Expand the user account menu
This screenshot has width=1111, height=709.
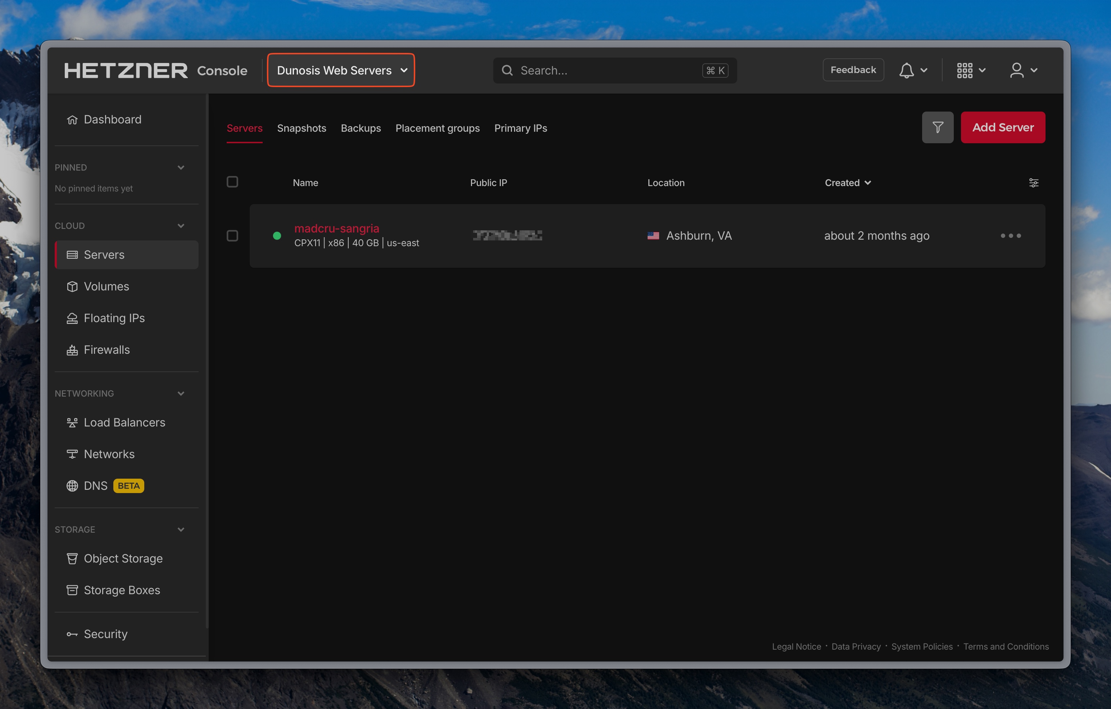(x=1023, y=70)
